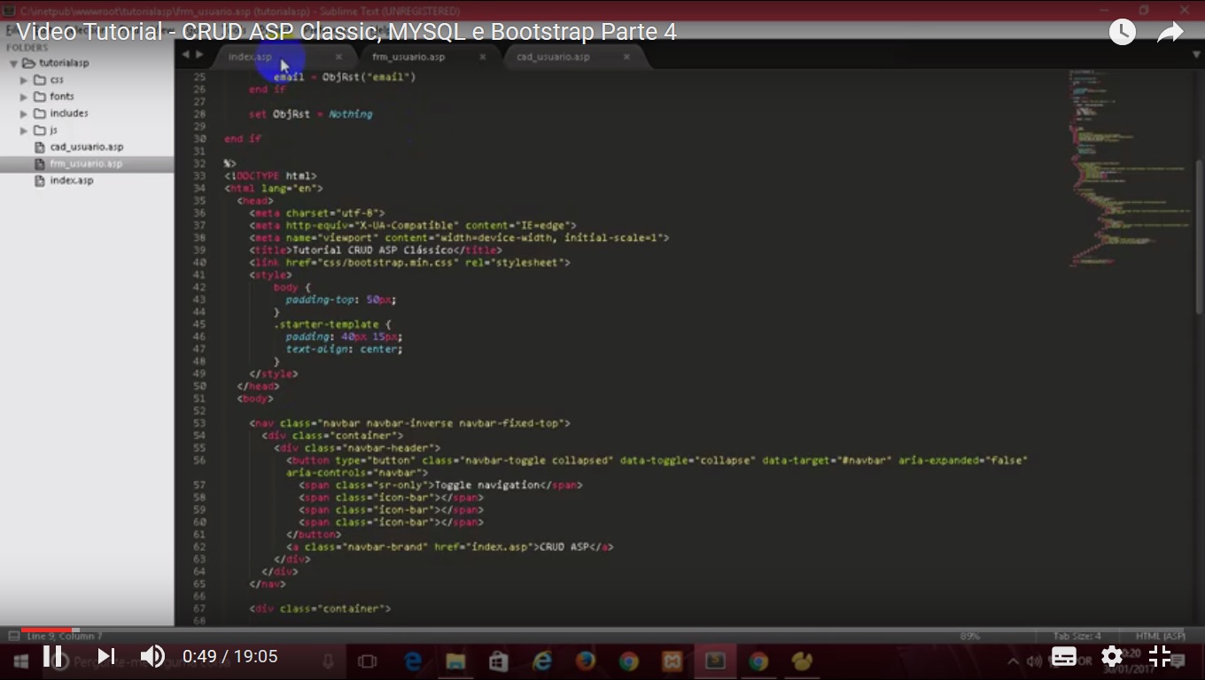Click the Watch Later clock icon
Image resolution: width=1205 pixels, height=680 pixels.
point(1122,33)
